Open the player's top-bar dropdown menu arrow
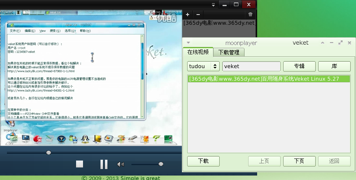This screenshot has height=180, width=356. pos(213,4)
